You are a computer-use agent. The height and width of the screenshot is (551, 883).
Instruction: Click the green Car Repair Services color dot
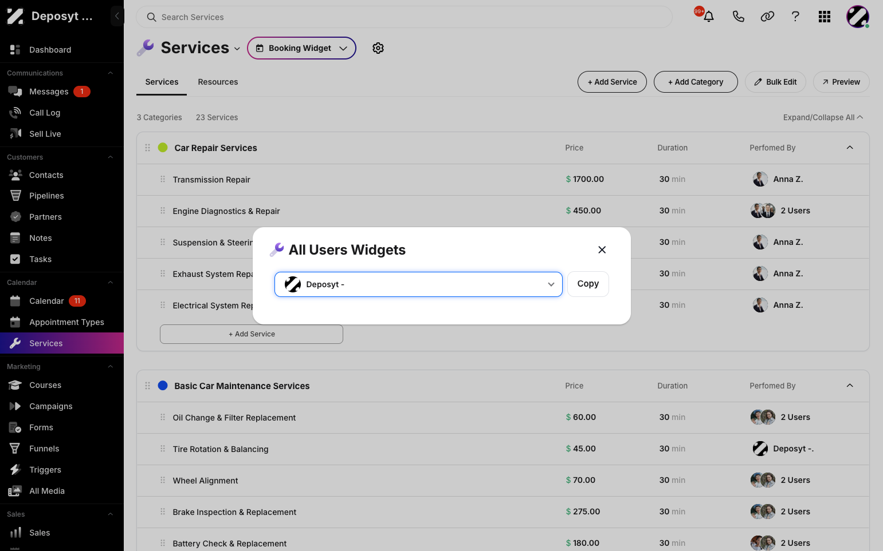[163, 148]
